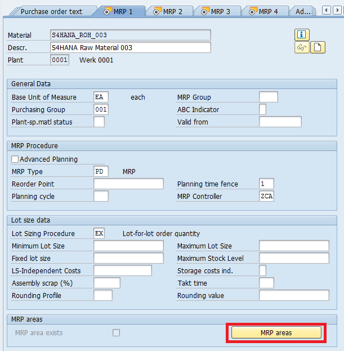Click the right tab scroll arrow

pyautogui.click(x=337, y=10)
